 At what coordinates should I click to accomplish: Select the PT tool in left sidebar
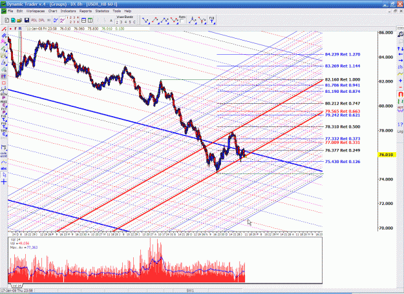(4, 77)
